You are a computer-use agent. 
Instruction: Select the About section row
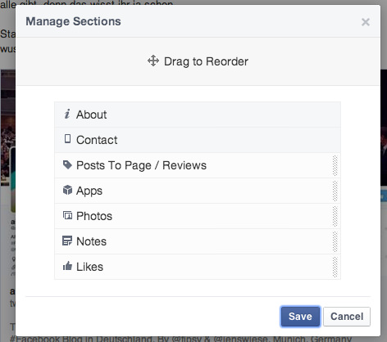click(198, 115)
